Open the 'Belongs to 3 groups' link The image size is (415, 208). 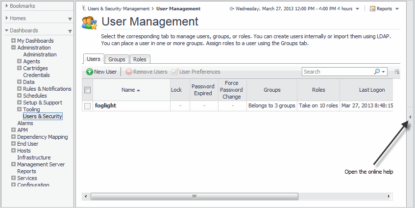(x=272, y=105)
